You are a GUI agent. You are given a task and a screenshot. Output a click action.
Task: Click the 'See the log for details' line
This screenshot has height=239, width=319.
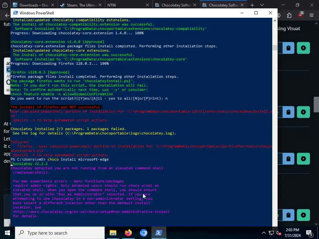[94, 133]
